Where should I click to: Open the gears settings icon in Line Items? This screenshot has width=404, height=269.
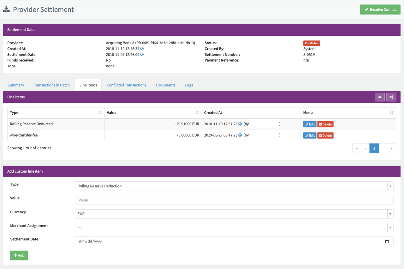391,97
